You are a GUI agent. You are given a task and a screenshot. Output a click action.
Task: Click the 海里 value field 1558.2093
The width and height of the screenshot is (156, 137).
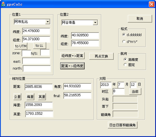39,105
